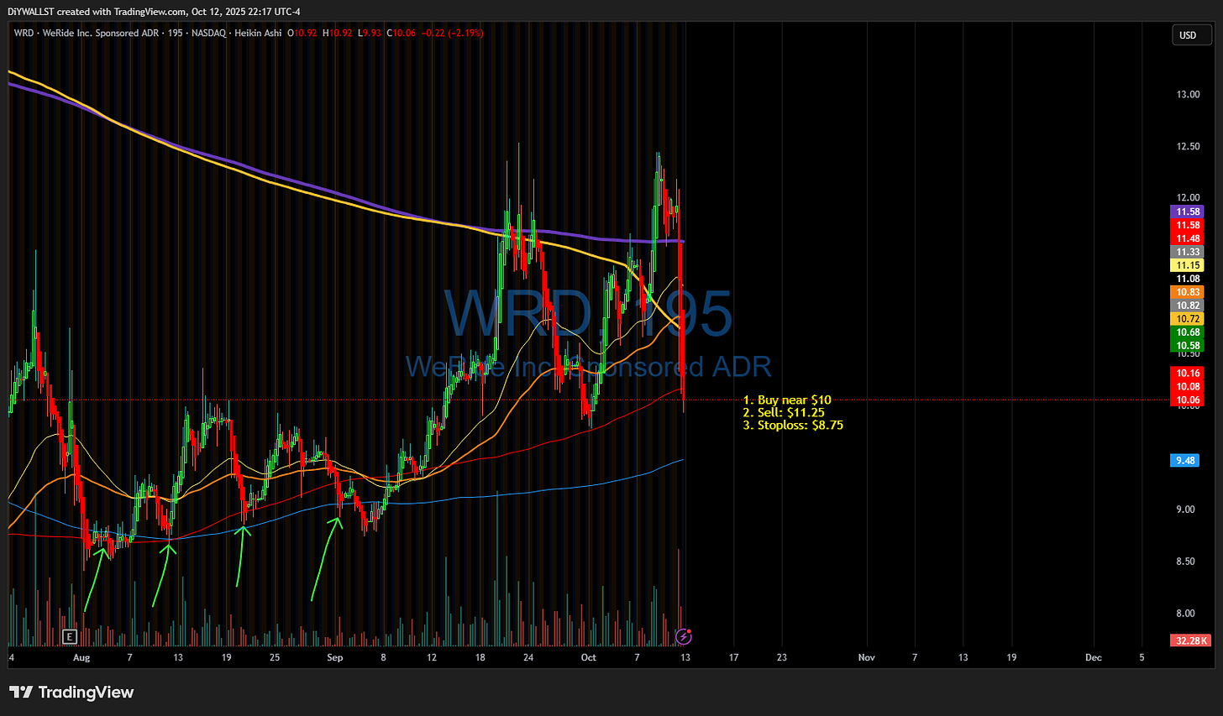Click the Buy near $10 annotation text
The image size is (1223, 716).
pyautogui.click(x=786, y=400)
